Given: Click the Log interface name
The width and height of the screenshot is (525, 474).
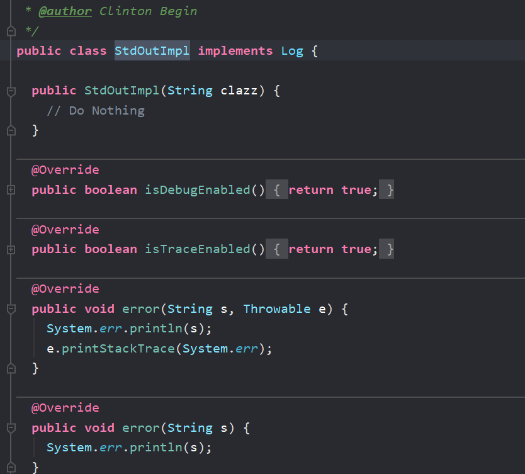Looking at the screenshot, I should [292, 51].
